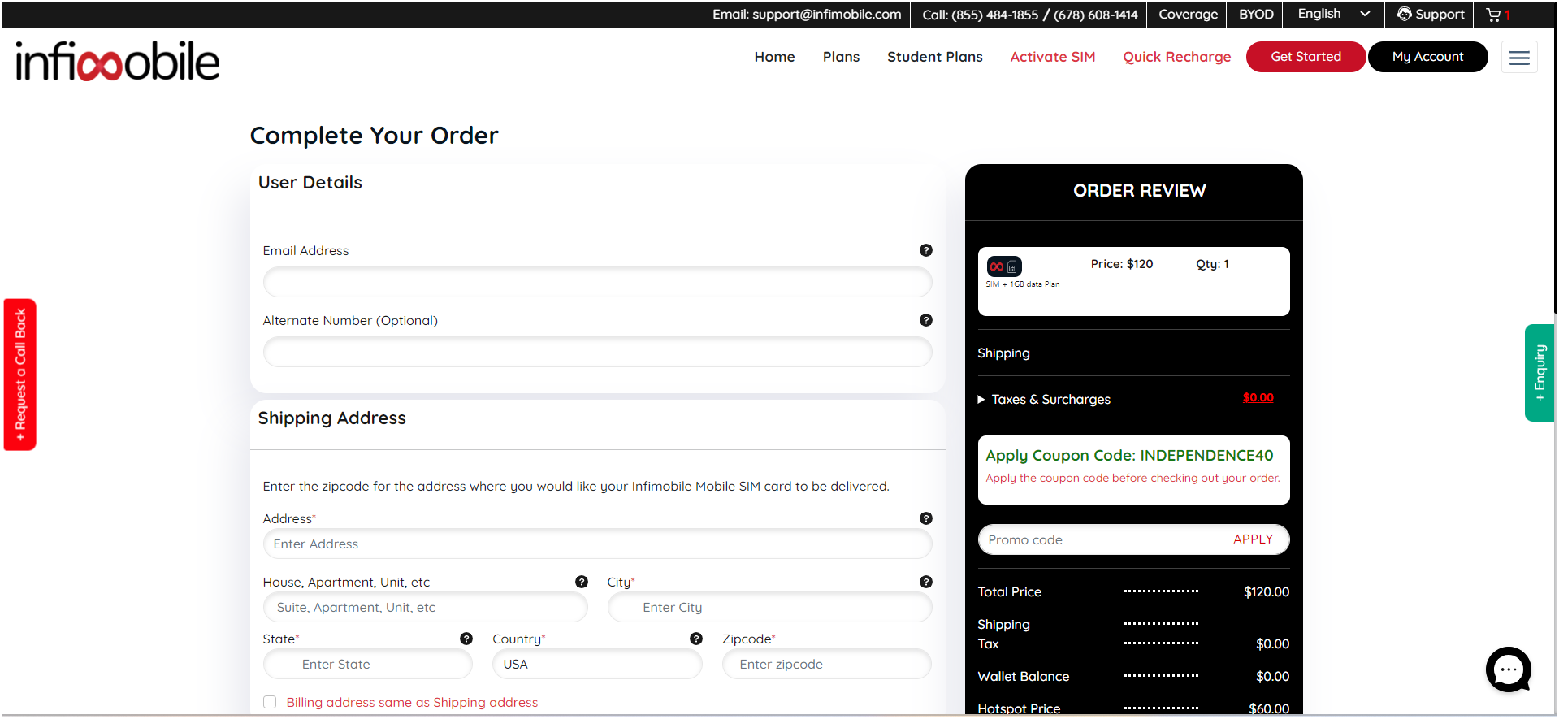This screenshot has height=719, width=1559.
Task: Click the Qty: 1 text
Action: 1212,264
